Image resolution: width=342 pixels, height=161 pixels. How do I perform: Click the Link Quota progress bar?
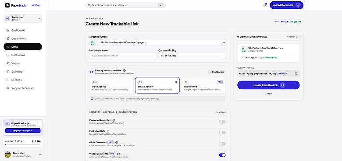(x=23, y=145)
